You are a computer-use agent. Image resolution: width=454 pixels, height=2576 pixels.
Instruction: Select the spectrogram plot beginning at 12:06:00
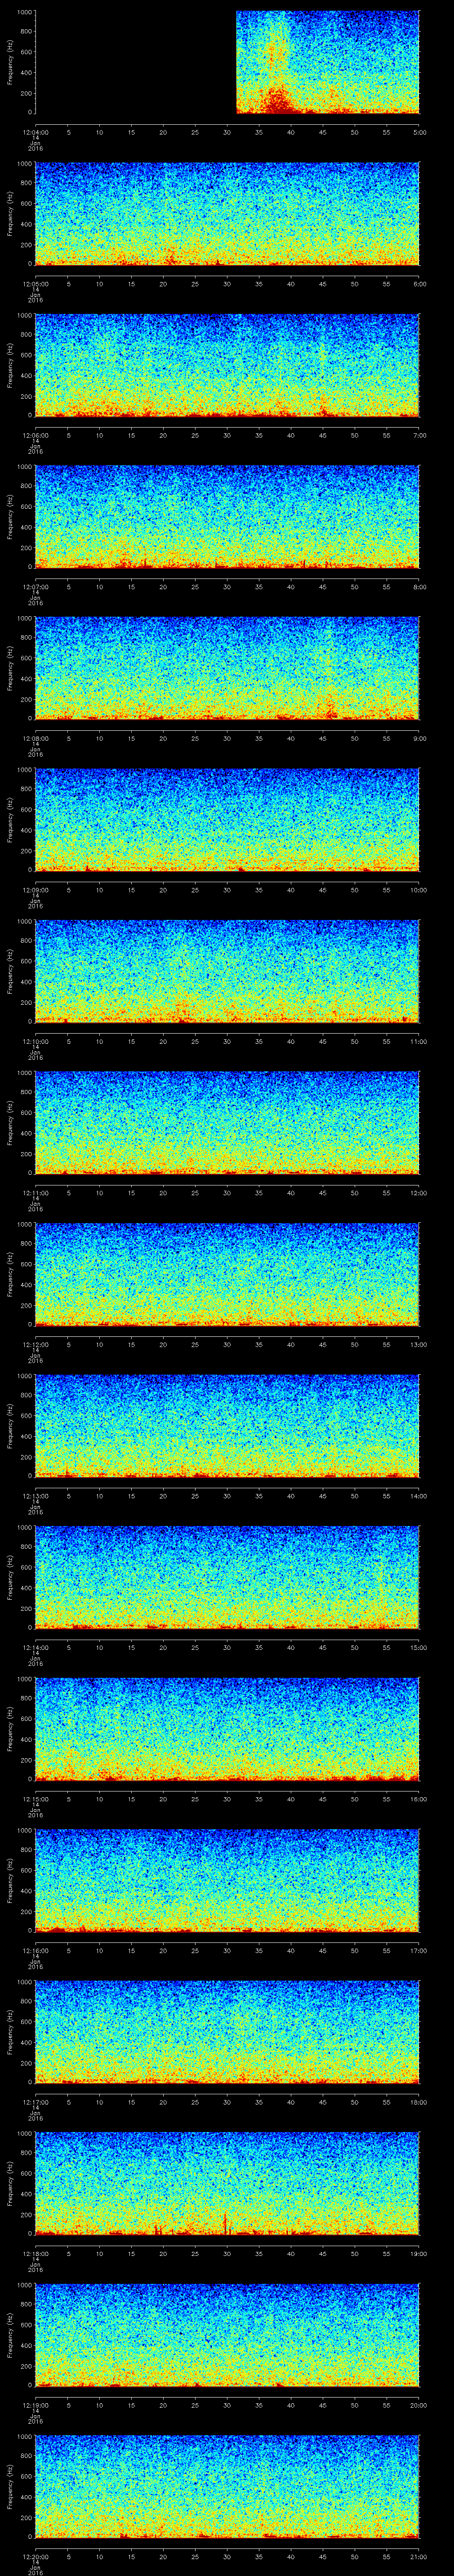tap(227, 365)
